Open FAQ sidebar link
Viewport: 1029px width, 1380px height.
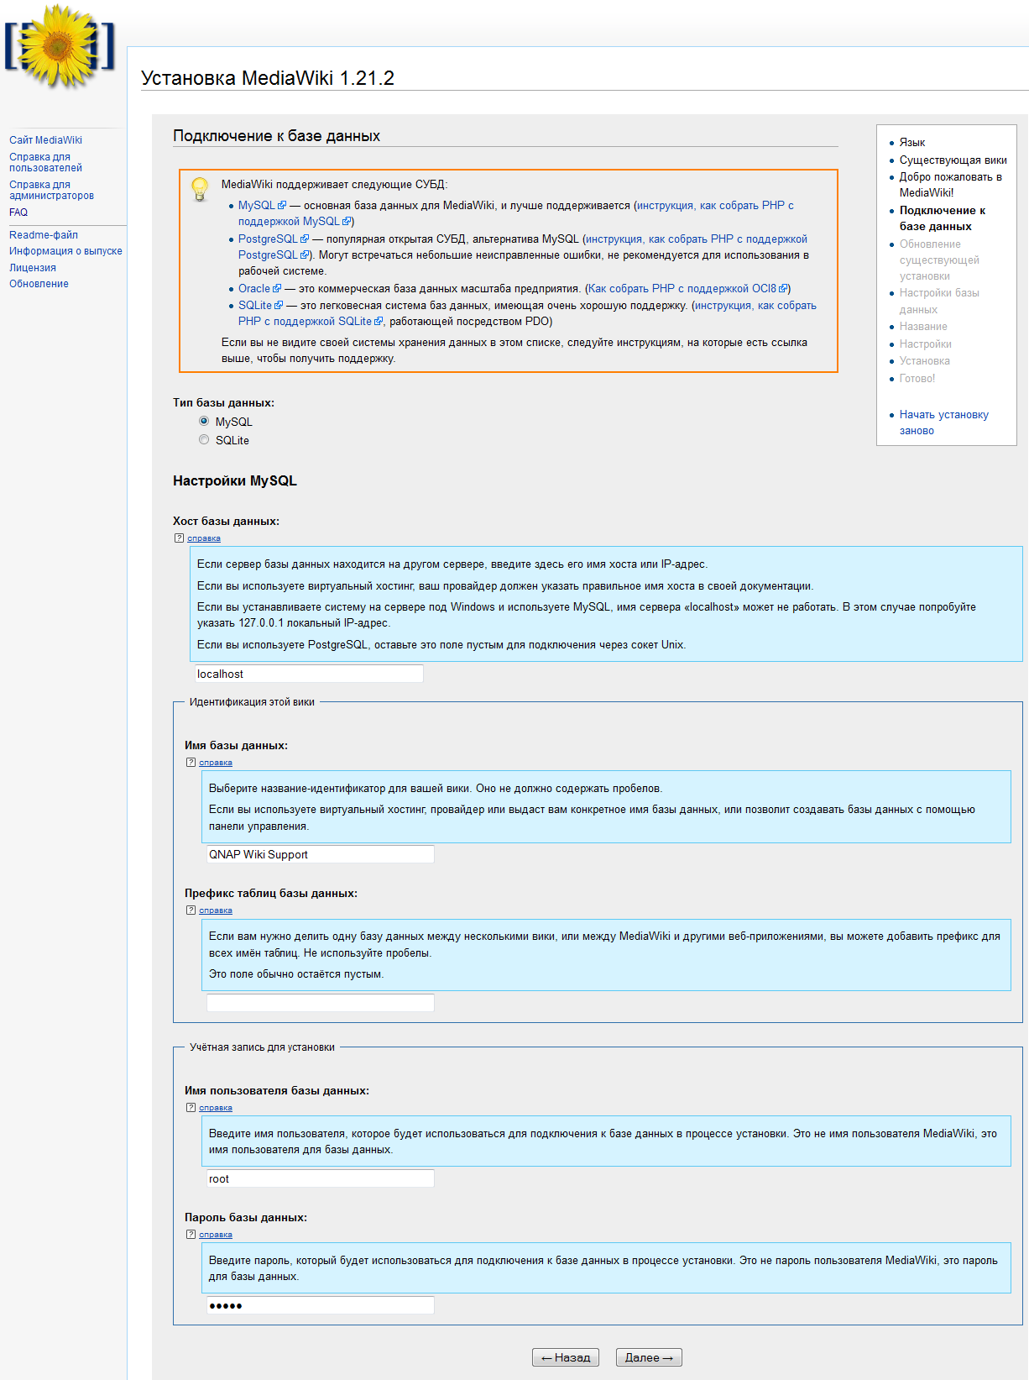click(18, 213)
